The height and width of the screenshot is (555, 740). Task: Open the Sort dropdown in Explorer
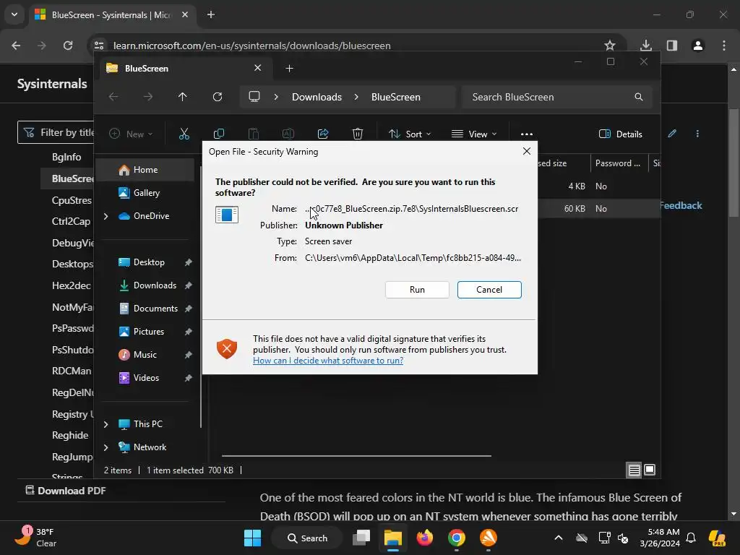tap(410, 134)
